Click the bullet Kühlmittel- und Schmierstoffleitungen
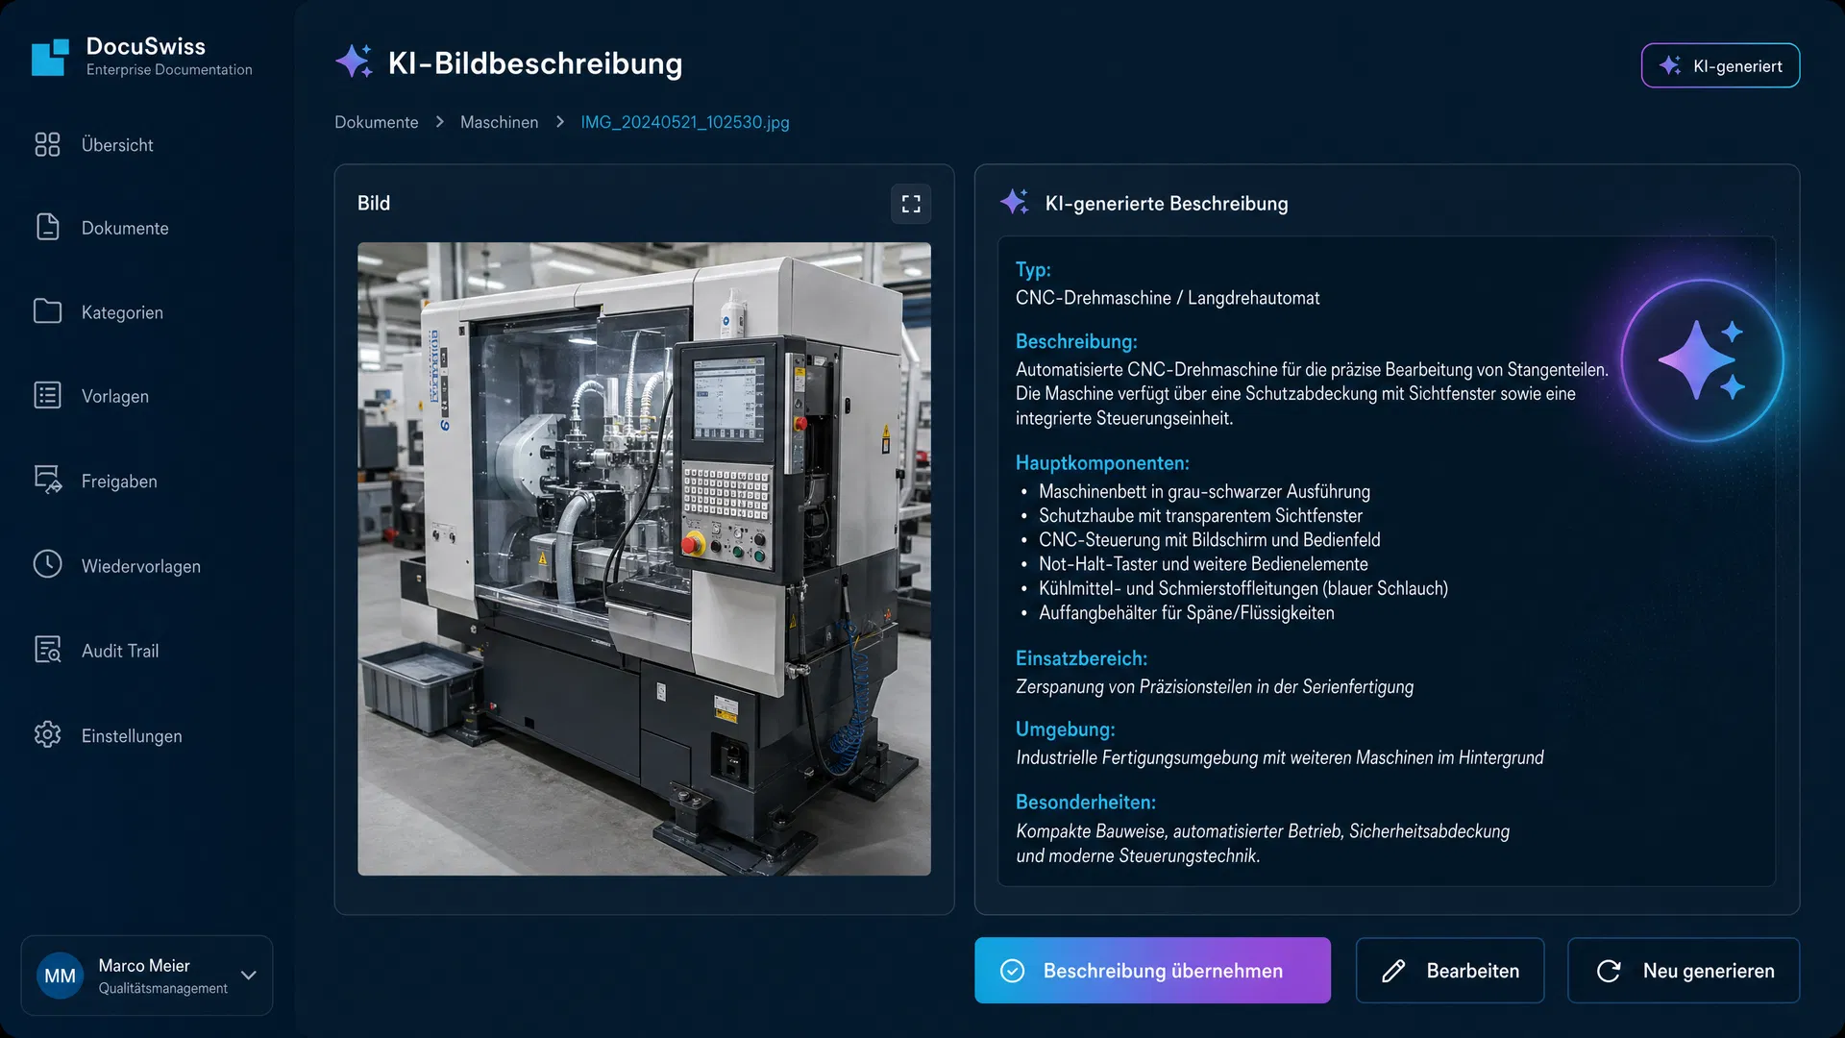Viewport: 1845px width, 1038px height. pos(1243,588)
